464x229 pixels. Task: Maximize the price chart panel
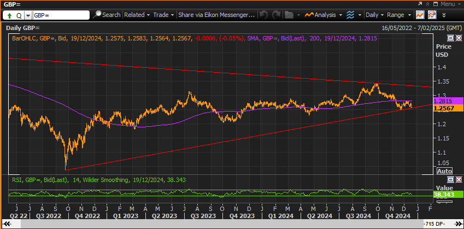coord(450,38)
